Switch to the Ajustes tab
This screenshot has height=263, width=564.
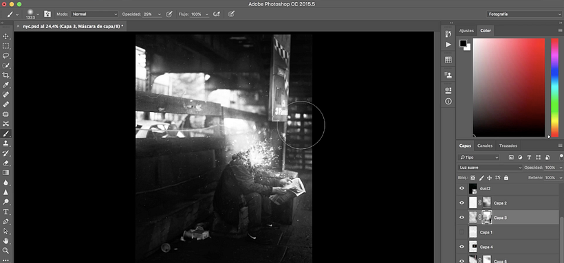pyautogui.click(x=466, y=30)
